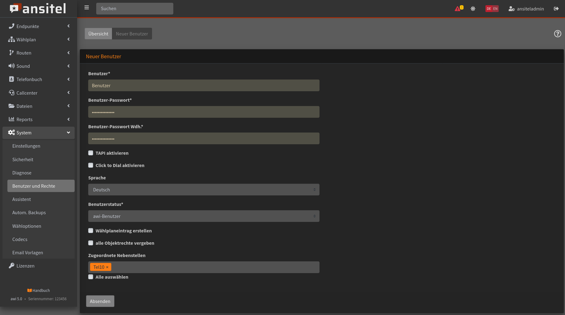Tick the Wählplaneintrag erstellen checkbox
The image size is (565, 315).
[91, 231]
